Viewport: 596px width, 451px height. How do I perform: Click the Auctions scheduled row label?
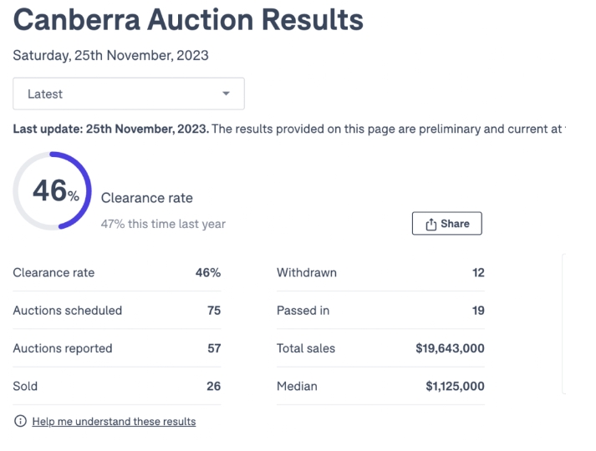click(x=68, y=311)
